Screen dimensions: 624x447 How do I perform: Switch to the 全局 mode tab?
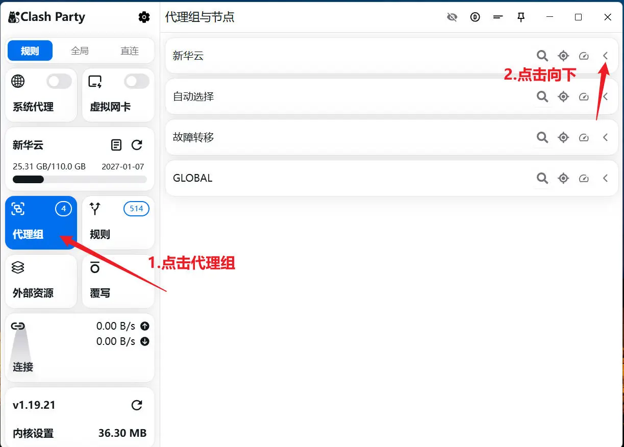point(80,51)
